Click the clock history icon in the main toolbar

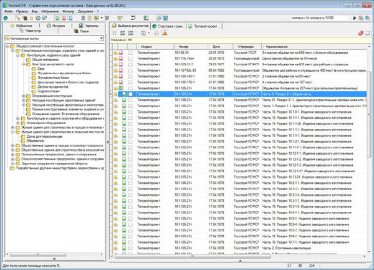(38, 18)
